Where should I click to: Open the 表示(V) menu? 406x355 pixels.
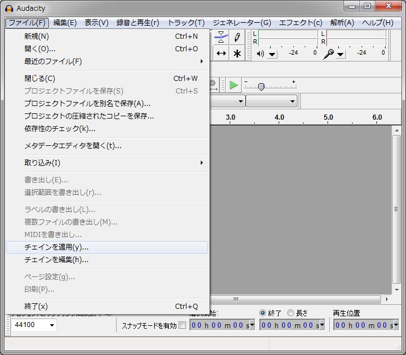point(97,23)
